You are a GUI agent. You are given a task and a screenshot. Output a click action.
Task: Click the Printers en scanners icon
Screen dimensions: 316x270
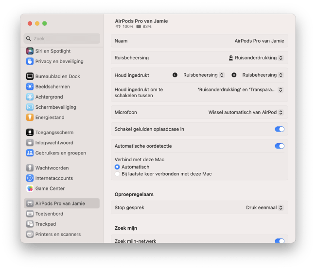pyautogui.click(x=30, y=234)
